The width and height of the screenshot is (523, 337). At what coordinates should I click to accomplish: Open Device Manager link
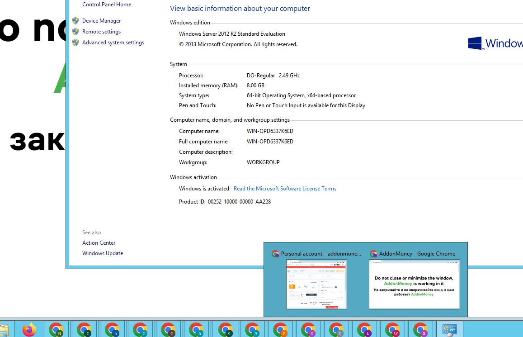point(101,21)
